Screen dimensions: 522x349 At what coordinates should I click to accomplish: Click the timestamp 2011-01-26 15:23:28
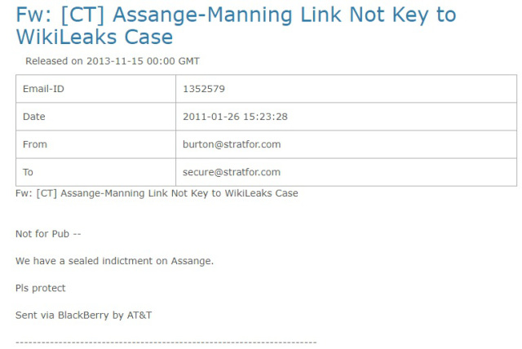(235, 117)
